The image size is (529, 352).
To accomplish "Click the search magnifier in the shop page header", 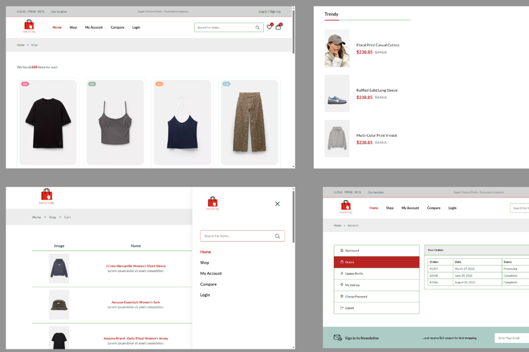I will coord(257,27).
